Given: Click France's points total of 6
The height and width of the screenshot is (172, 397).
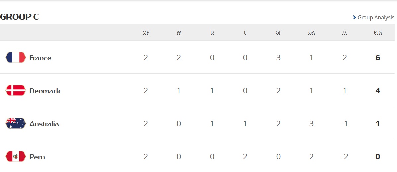Looking at the screenshot, I should point(378,58).
